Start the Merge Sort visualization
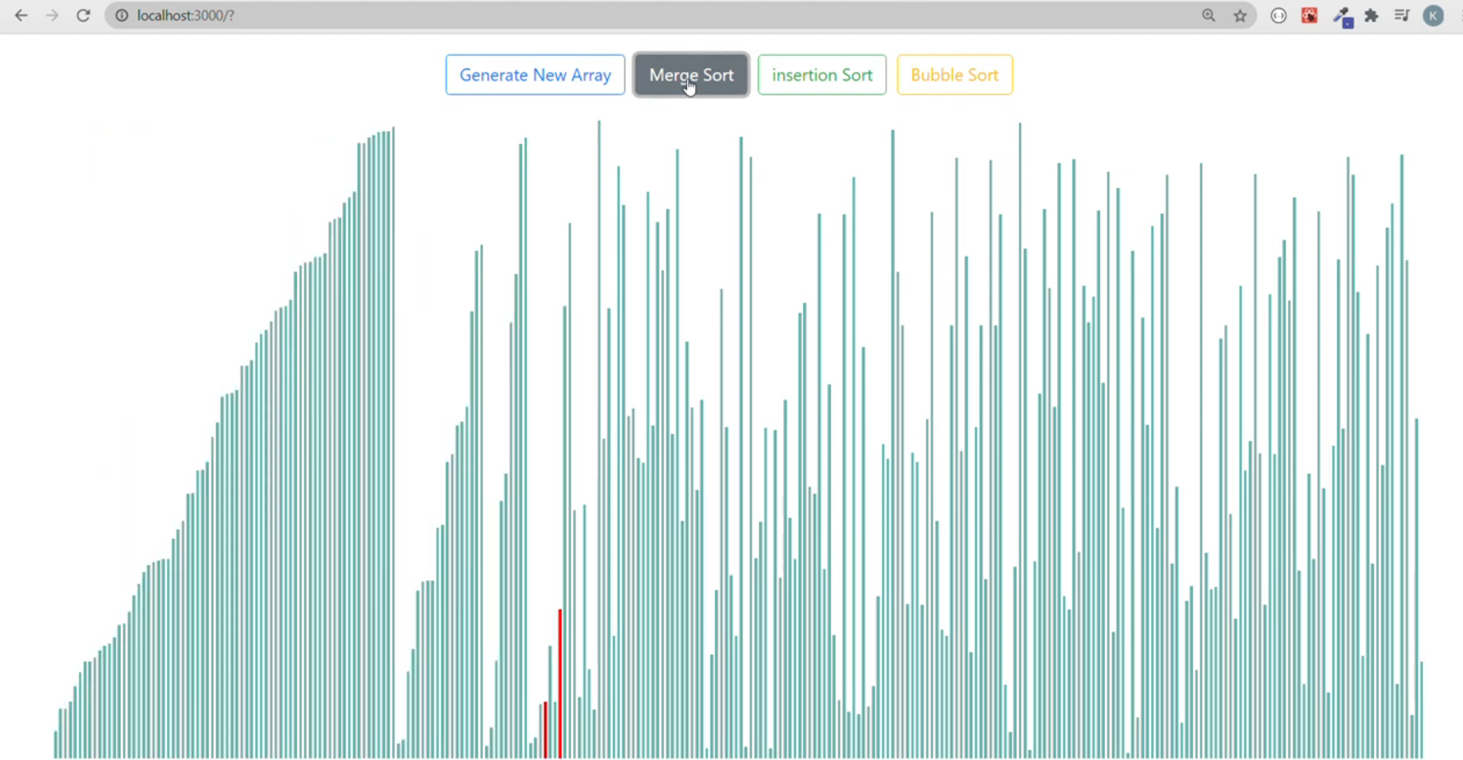 691,75
